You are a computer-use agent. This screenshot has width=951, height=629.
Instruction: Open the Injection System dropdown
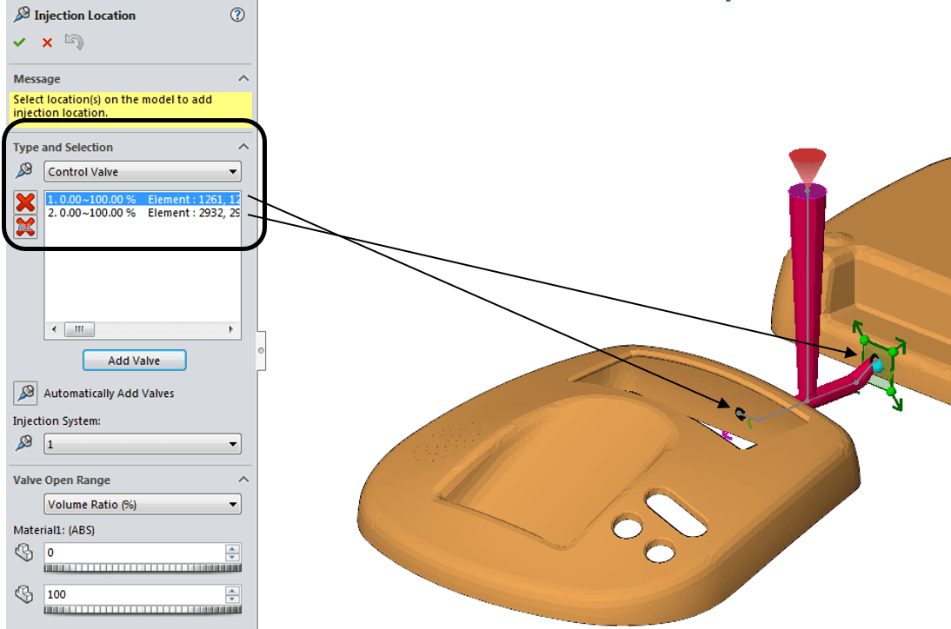[x=143, y=444]
